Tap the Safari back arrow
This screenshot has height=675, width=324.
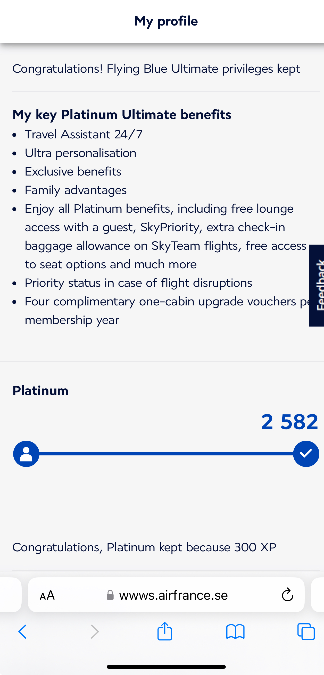coord(22,632)
